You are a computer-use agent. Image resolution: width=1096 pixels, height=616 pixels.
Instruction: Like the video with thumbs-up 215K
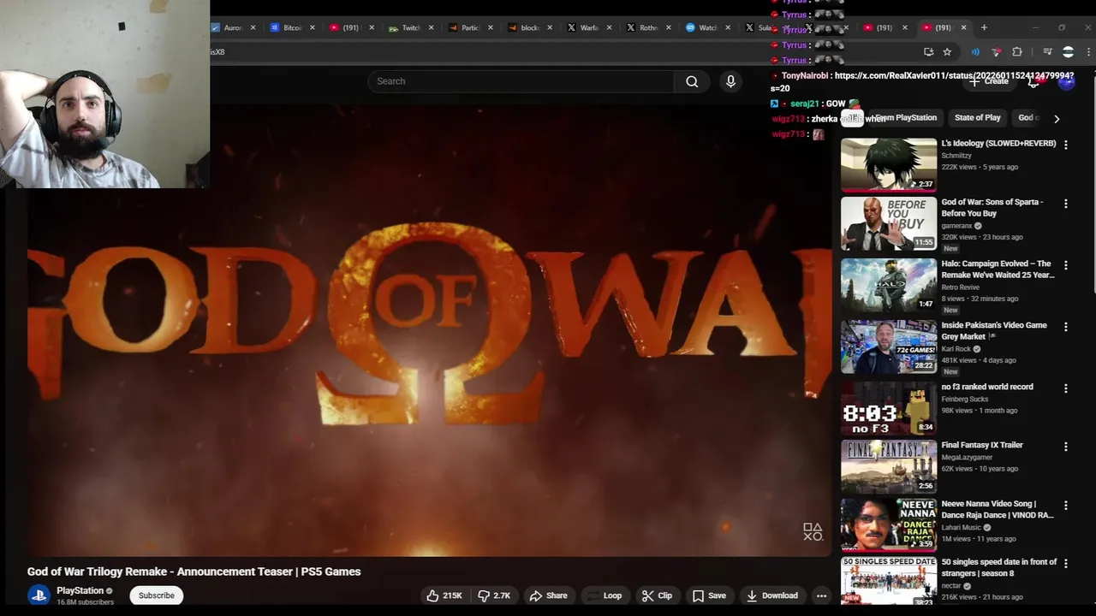444,595
